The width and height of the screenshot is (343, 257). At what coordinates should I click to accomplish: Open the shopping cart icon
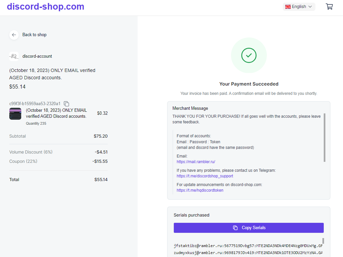[329, 7]
